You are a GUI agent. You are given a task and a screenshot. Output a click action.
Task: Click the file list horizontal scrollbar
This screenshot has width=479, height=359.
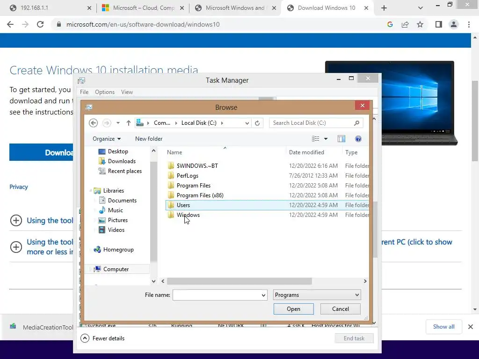coord(239,281)
